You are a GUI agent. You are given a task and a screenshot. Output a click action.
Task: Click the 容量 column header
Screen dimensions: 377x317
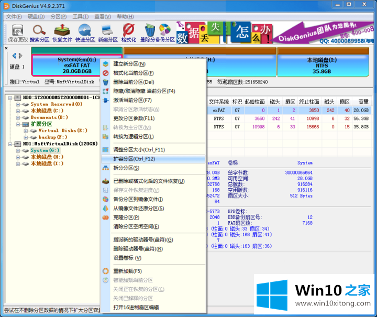pyautogui.click(x=362, y=102)
